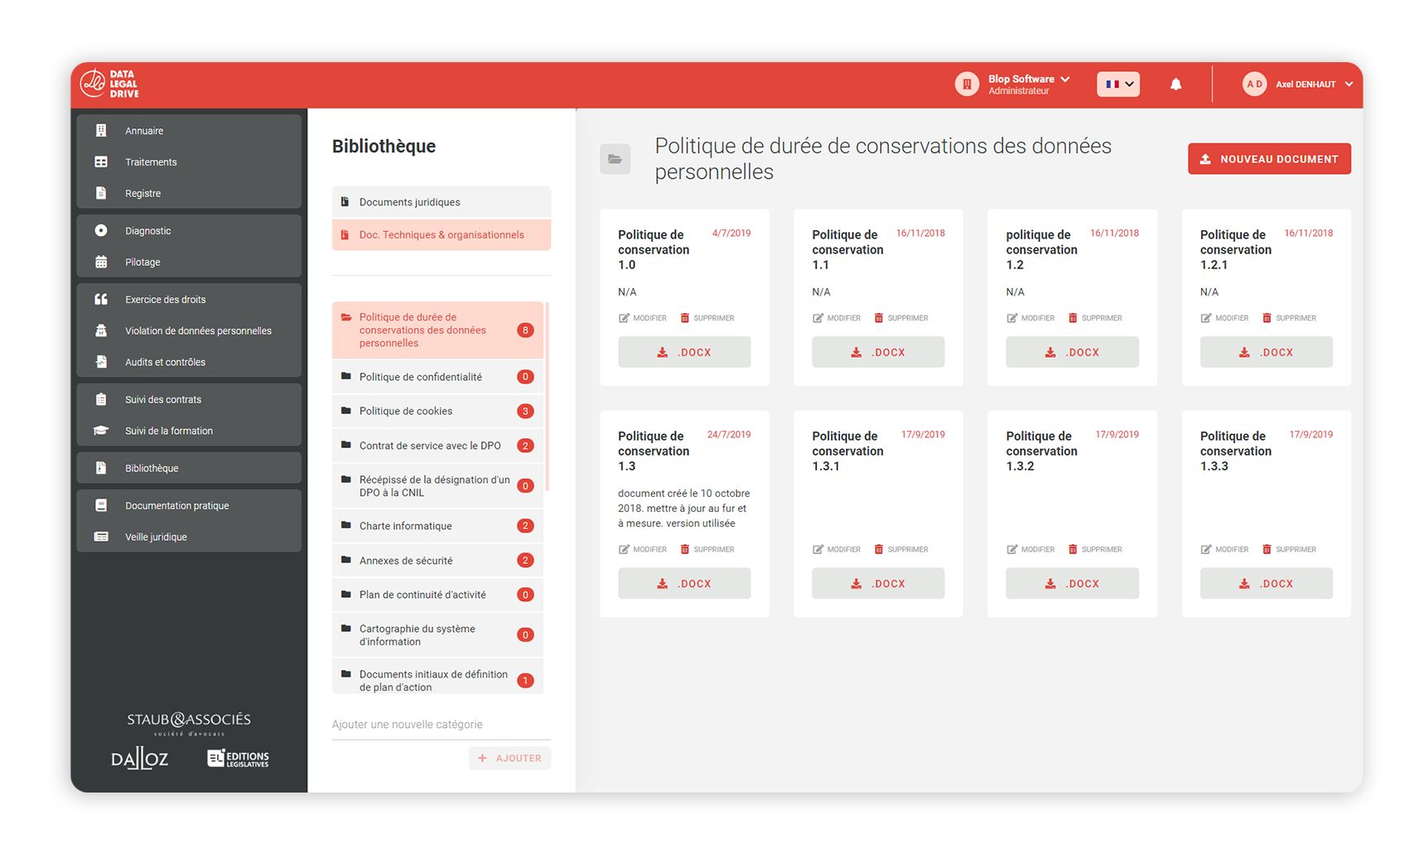
Task: Click the Dalloz logo
Action: pyautogui.click(x=139, y=758)
